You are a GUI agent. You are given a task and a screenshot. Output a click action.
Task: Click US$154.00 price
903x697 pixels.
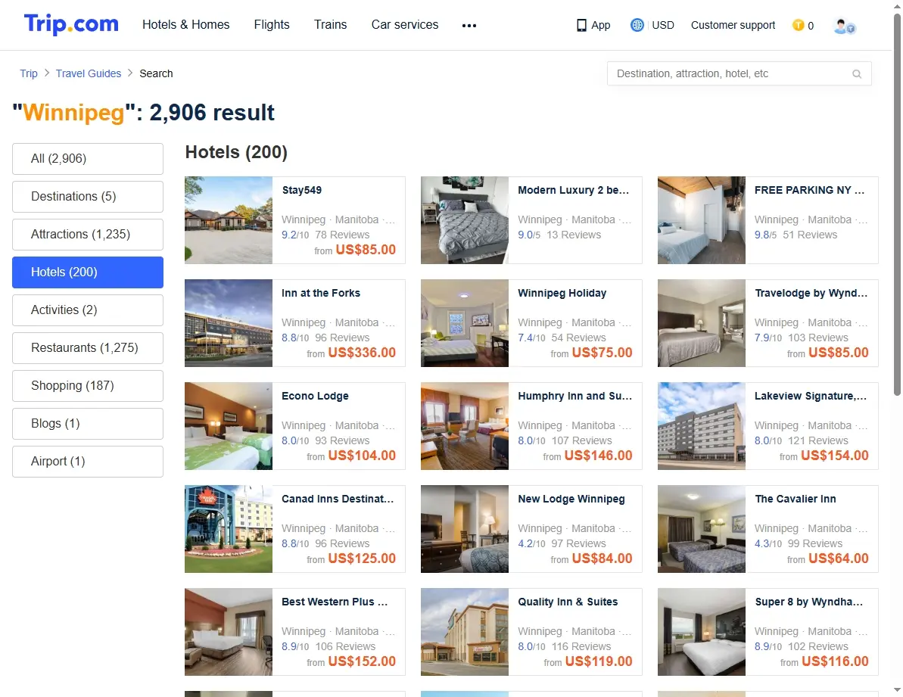[x=834, y=456]
